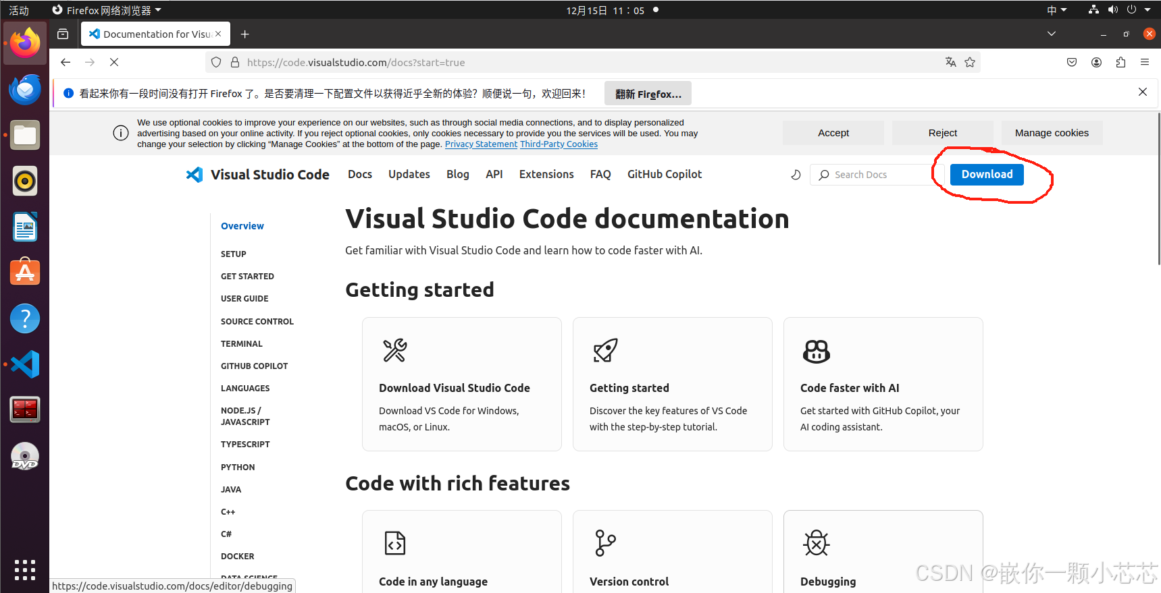Select Overview in docs sidebar
Image resolution: width=1161 pixels, height=593 pixels.
click(242, 226)
